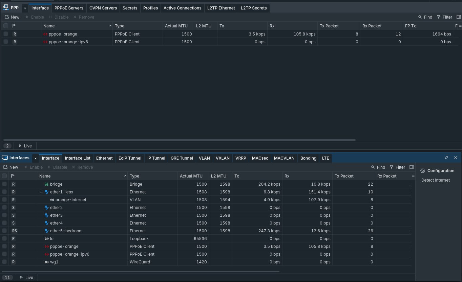Screen dimensions: 462x282
Task: Click Filter in Interfaces window
Action: (x=397, y=167)
